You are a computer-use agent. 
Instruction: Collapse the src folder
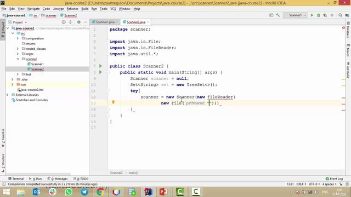point(13,33)
